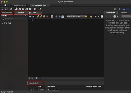Viewport: 131px width, 93px height.
Task: Commit the current transaction
Action: pos(56,16)
